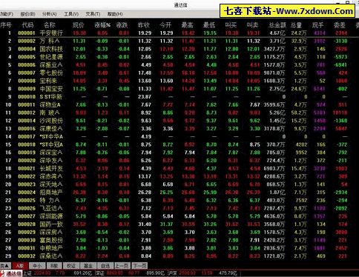Open the 报价(B) menu

pyautogui.click(x=27, y=14)
